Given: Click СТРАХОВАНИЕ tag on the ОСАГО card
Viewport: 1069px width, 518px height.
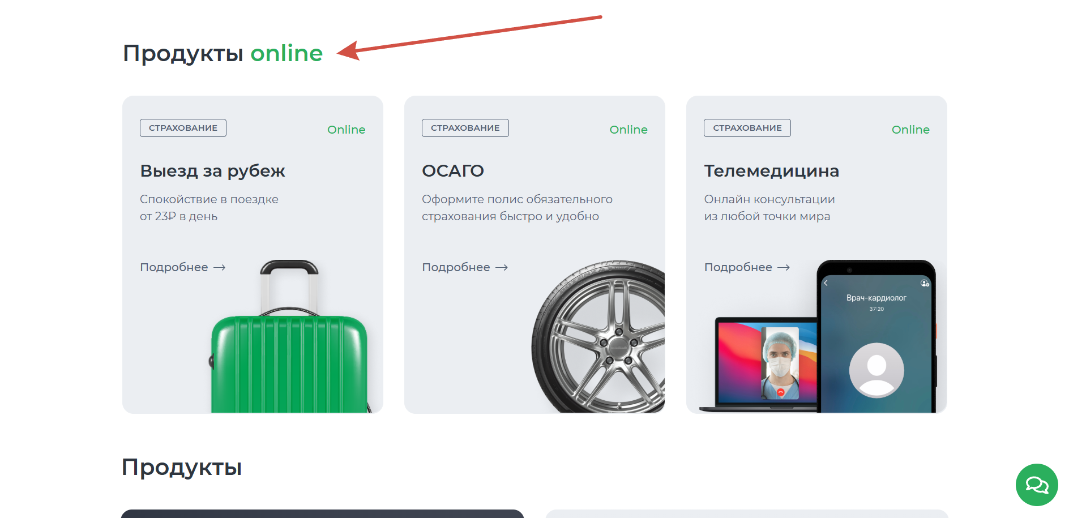Looking at the screenshot, I should coord(465,128).
